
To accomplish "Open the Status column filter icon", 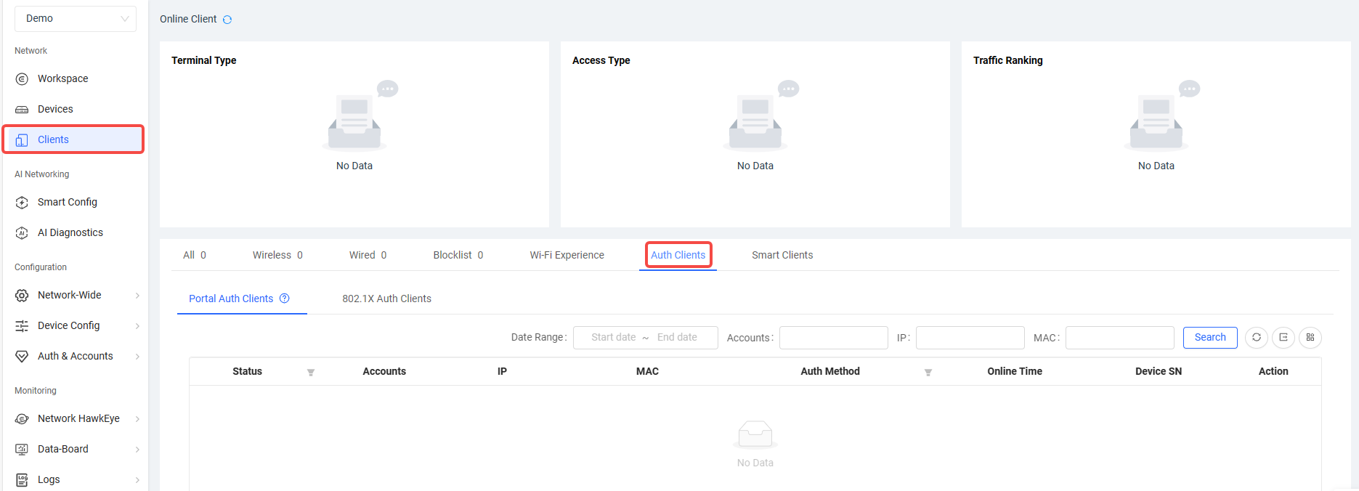I will point(311,373).
